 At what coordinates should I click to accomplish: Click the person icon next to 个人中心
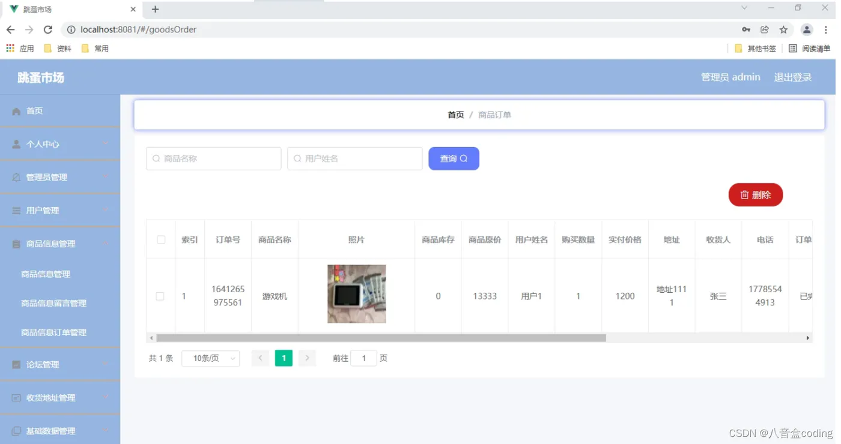(x=16, y=145)
